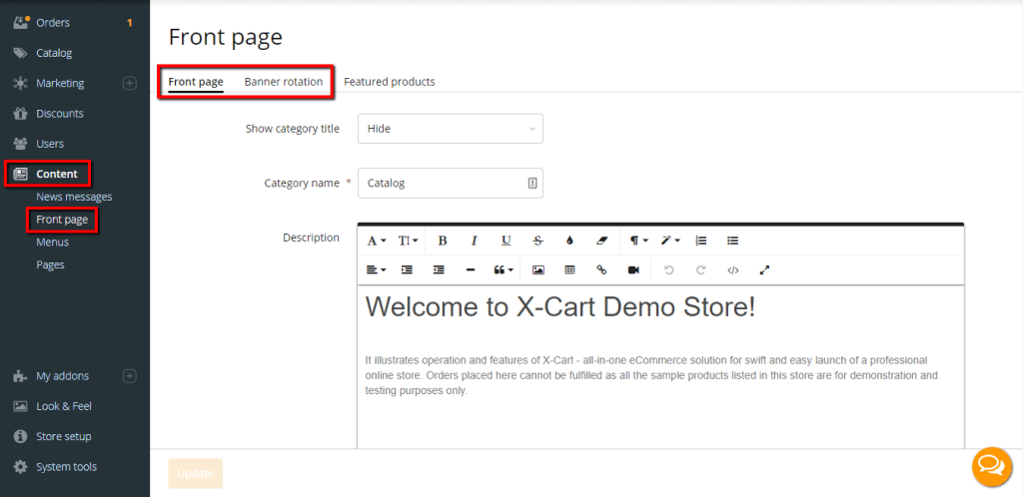Open the font family dropdown in editor
This screenshot has height=497, width=1023.
(x=377, y=241)
